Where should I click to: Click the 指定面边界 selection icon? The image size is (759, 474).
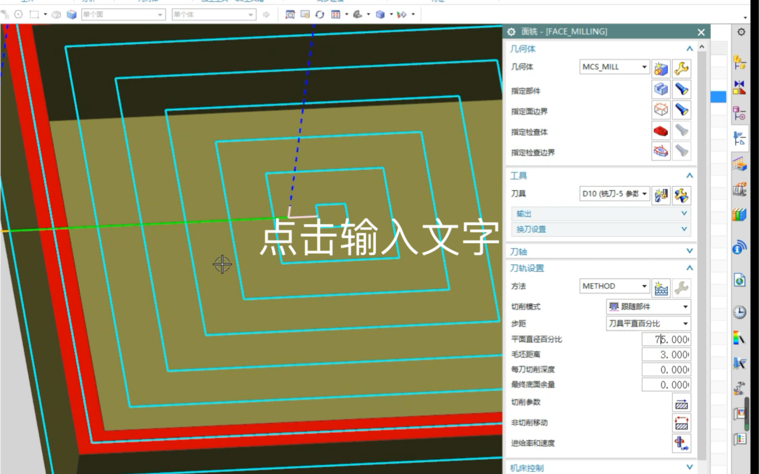pos(660,110)
